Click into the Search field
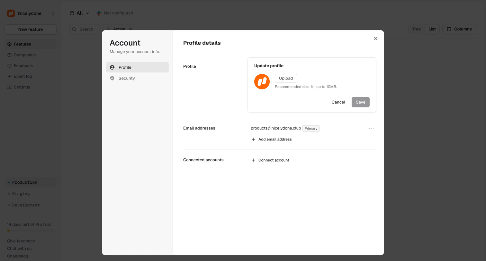The height and width of the screenshot is (261, 486). (x=85, y=29)
